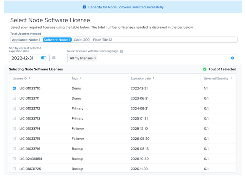Image resolution: width=246 pixels, height=177 pixels.
Task: Click into the license tags input field
Action: click(152, 58)
